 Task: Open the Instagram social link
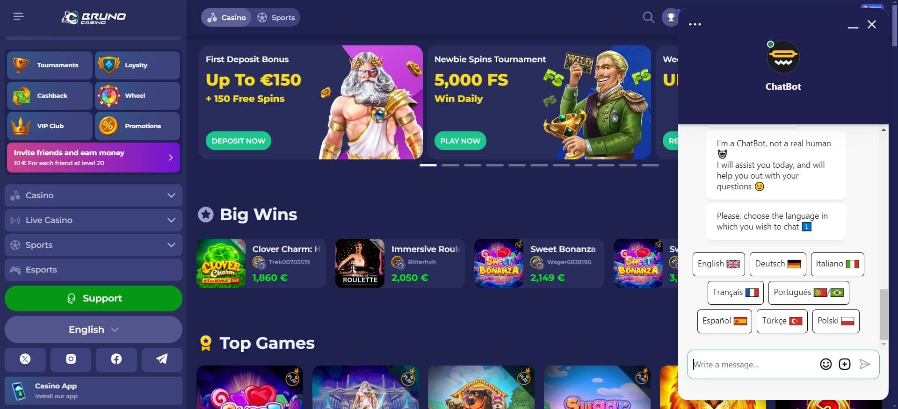tap(71, 359)
